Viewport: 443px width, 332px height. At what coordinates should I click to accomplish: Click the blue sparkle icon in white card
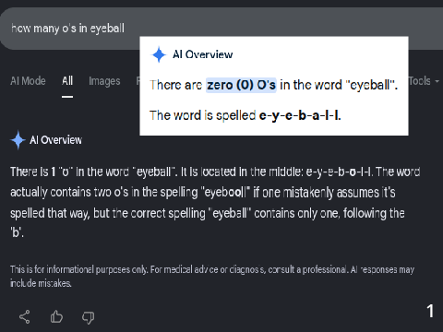[x=159, y=54]
